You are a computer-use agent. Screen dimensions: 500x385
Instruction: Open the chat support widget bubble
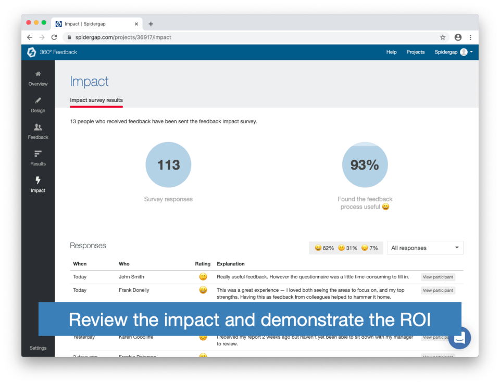[459, 338]
